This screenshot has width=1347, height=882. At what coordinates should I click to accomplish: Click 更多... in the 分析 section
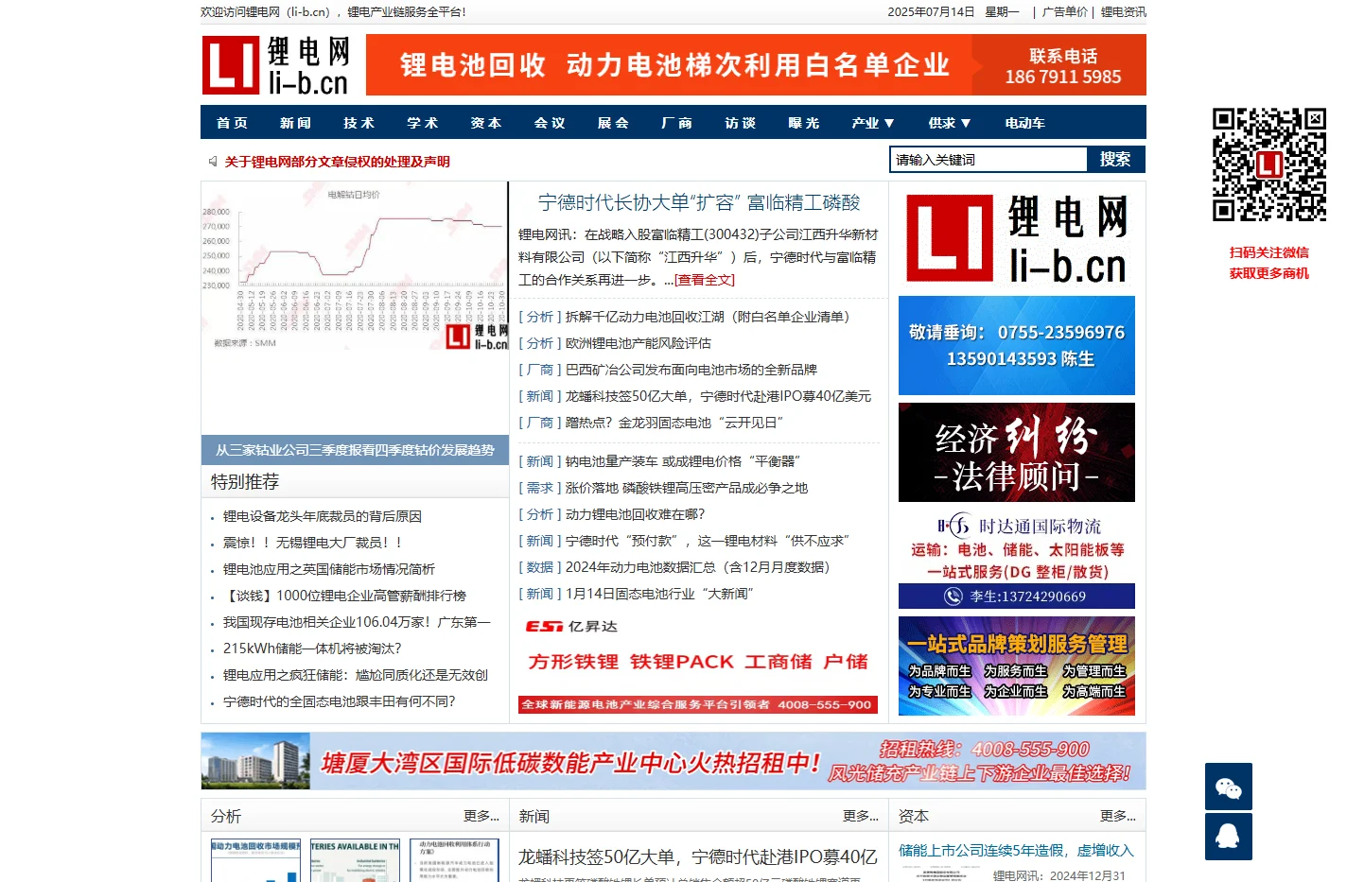point(481,816)
